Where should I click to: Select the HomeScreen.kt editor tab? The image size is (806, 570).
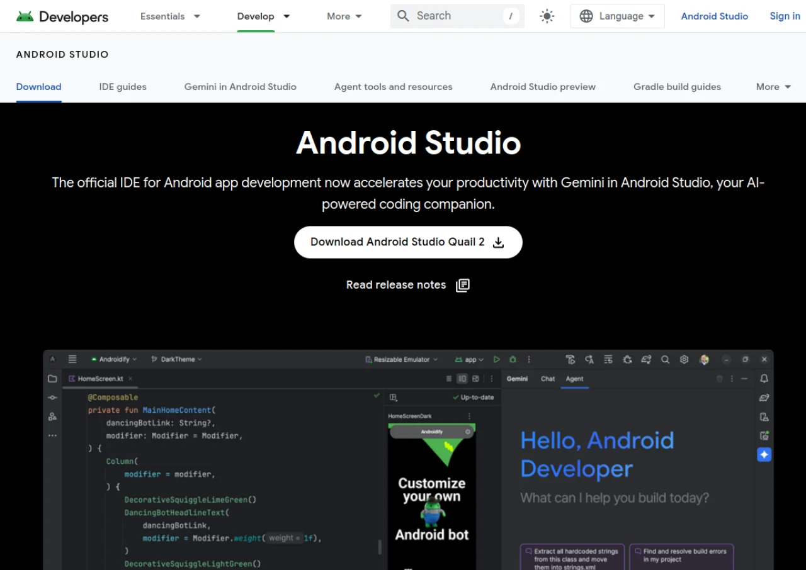(100, 379)
